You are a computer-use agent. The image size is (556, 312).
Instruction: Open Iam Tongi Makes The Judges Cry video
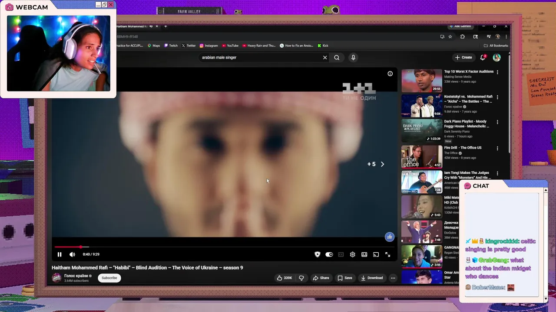421,182
